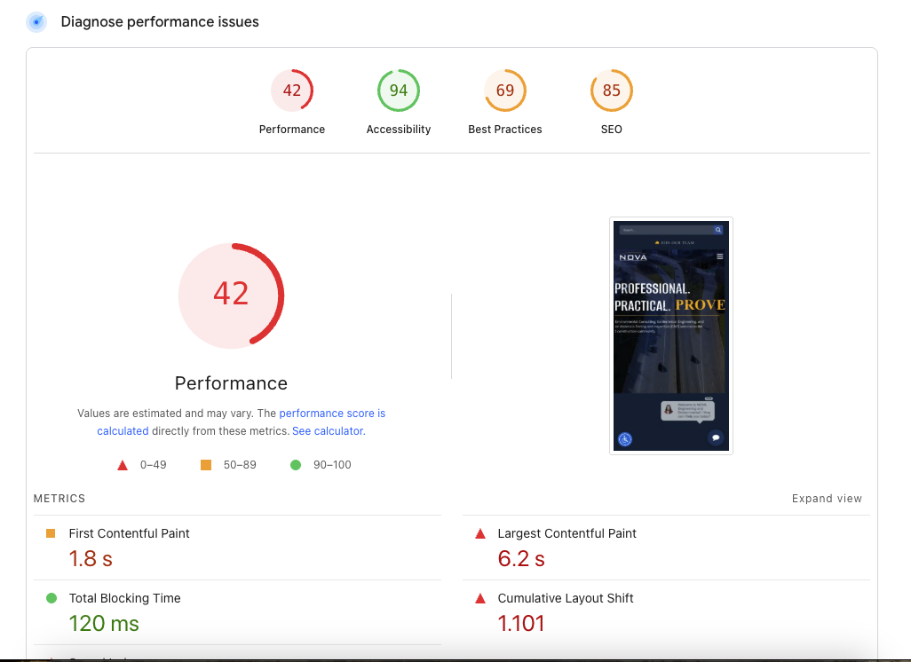Click the orange square beside First Contentful Paint
The height and width of the screenshot is (662, 911).
coord(51,533)
